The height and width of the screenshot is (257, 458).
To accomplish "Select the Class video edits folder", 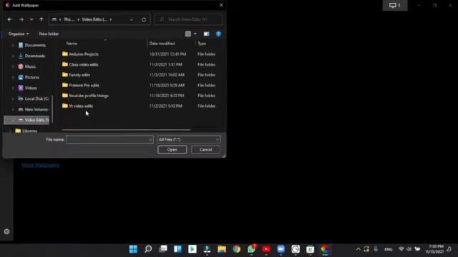I will [x=80, y=64].
